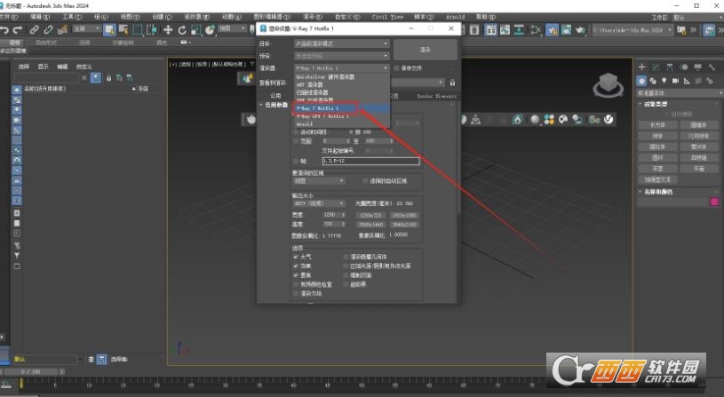Screen dimensions: 724x397
Task: Open the Civil View menu
Action: pos(387,17)
